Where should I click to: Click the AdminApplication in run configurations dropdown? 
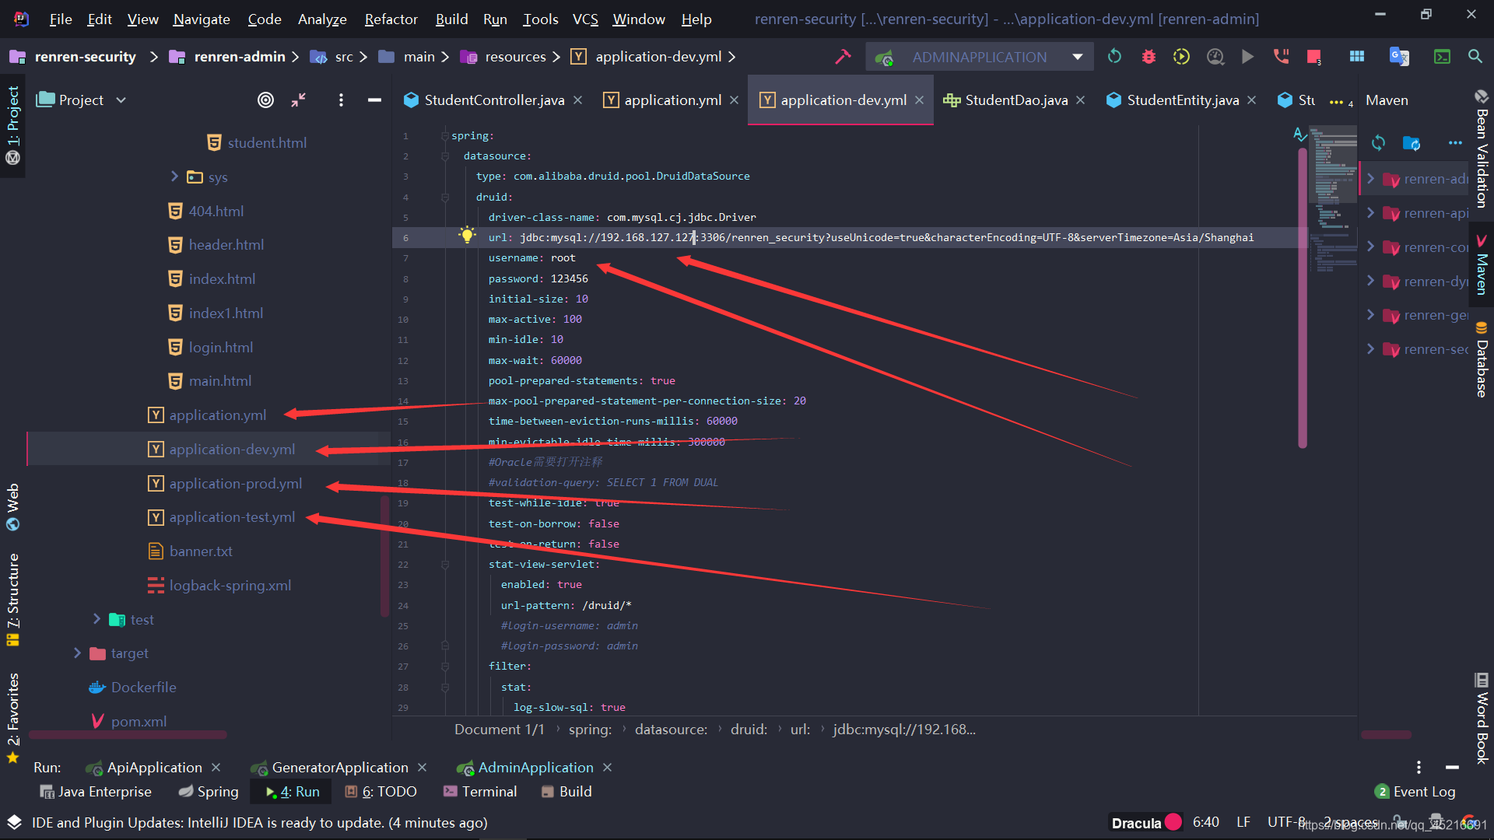979,58
